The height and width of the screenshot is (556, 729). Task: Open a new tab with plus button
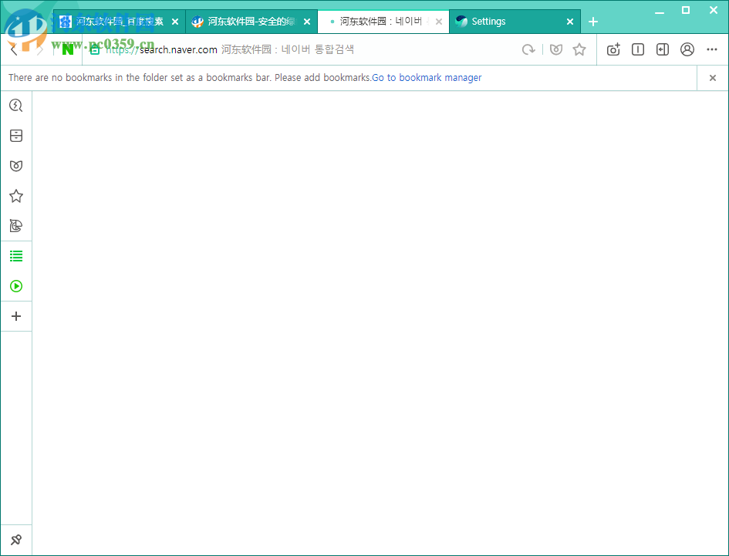593,22
